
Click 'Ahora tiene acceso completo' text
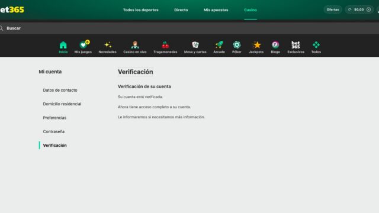154,106
